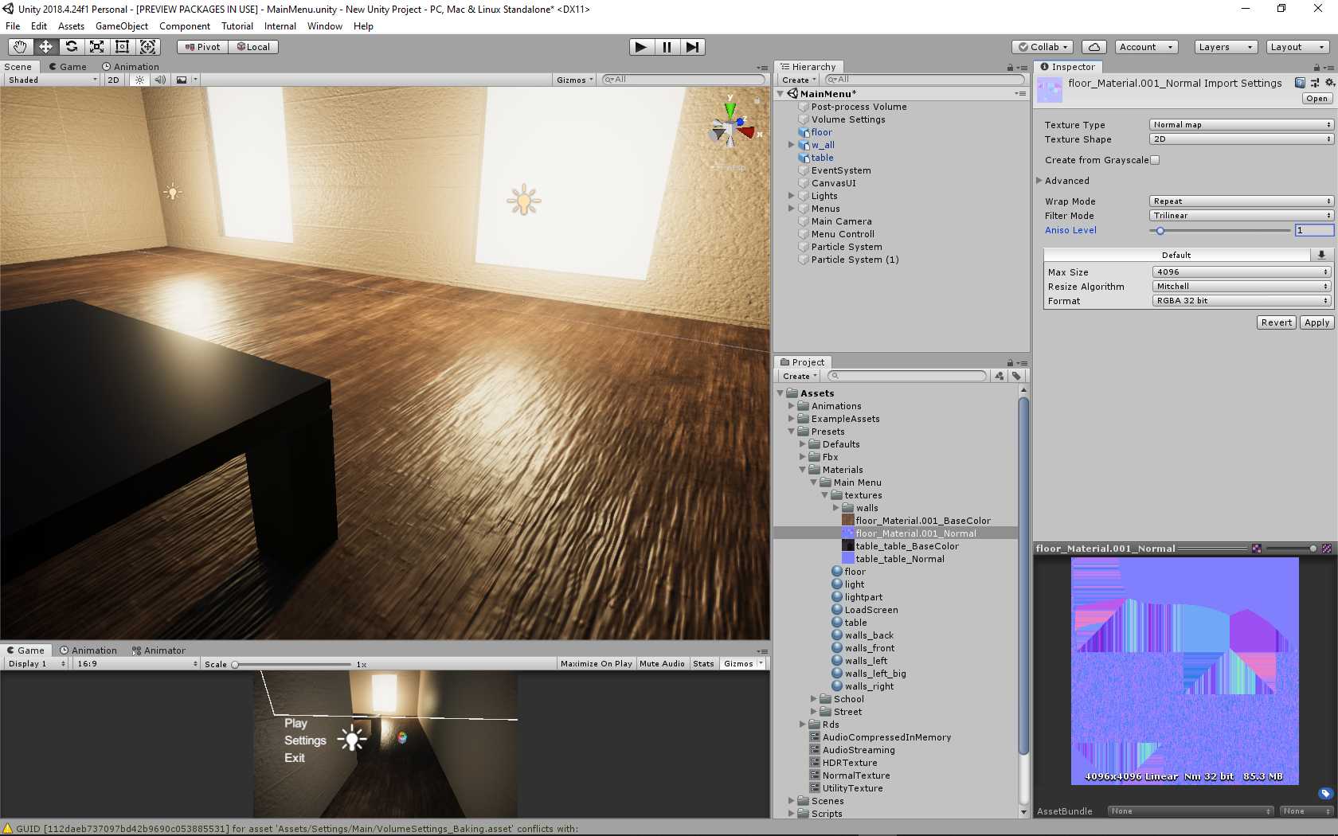The height and width of the screenshot is (836, 1338).
Task: Click the Open button in Inspector
Action: click(1316, 99)
